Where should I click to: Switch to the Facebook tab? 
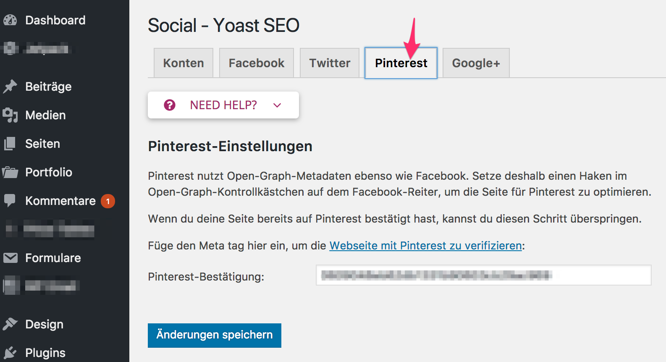(x=257, y=63)
